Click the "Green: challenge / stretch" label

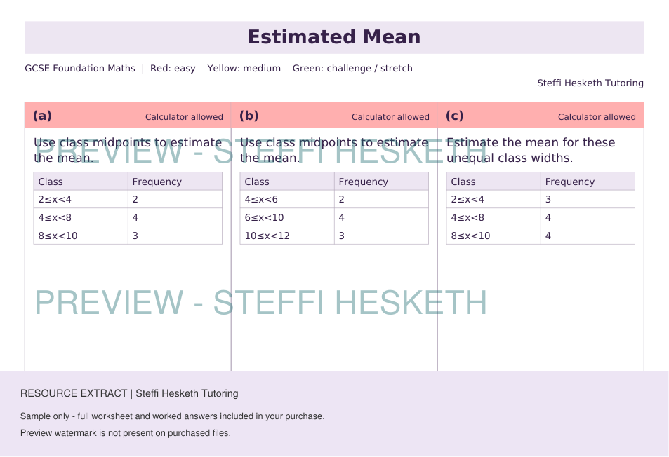click(352, 69)
